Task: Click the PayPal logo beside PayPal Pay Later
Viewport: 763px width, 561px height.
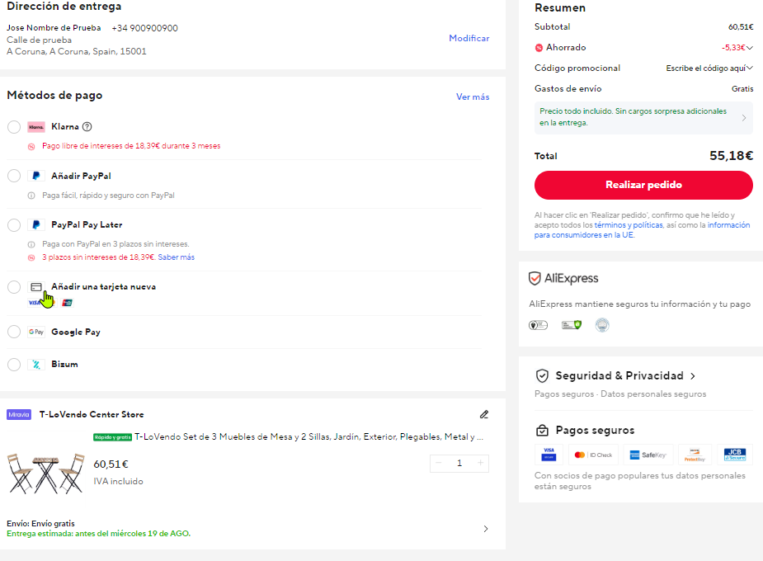Action: click(36, 224)
